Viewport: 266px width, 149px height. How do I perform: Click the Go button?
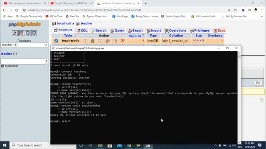[258, 83]
